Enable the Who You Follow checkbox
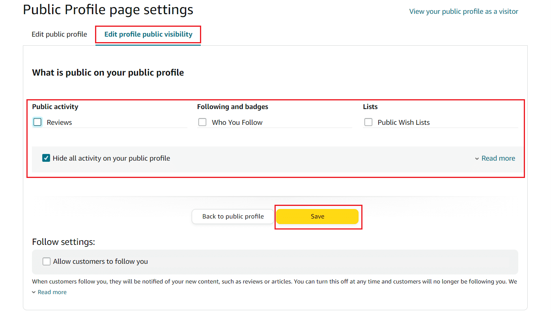 pos(202,122)
